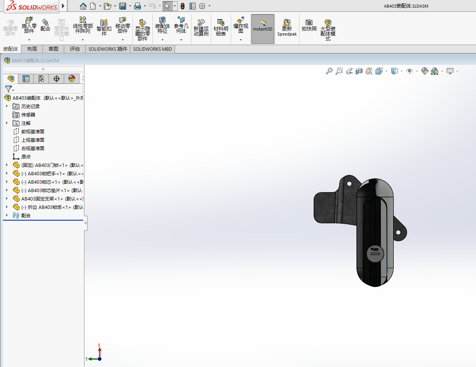Print the document using the printer icon
The image size is (476, 367).
[x=138, y=6]
